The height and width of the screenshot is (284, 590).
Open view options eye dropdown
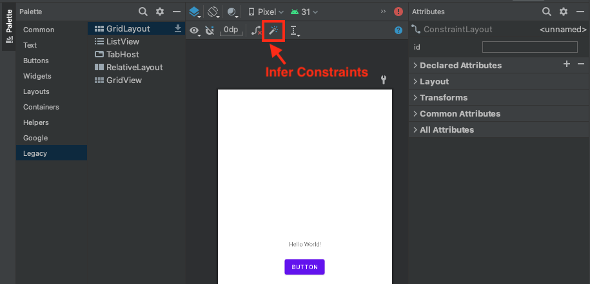tap(195, 31)
